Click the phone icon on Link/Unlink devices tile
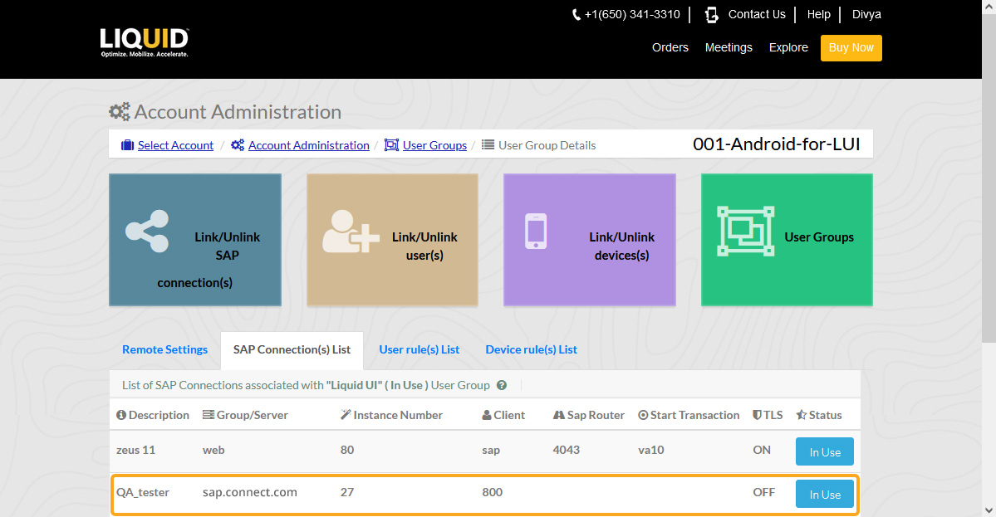The image size is (996, 517). (x=536, y=232)
